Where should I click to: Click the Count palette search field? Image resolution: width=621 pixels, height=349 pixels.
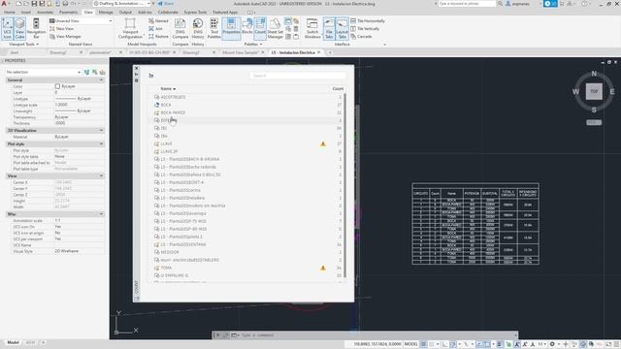click(297, 76)
